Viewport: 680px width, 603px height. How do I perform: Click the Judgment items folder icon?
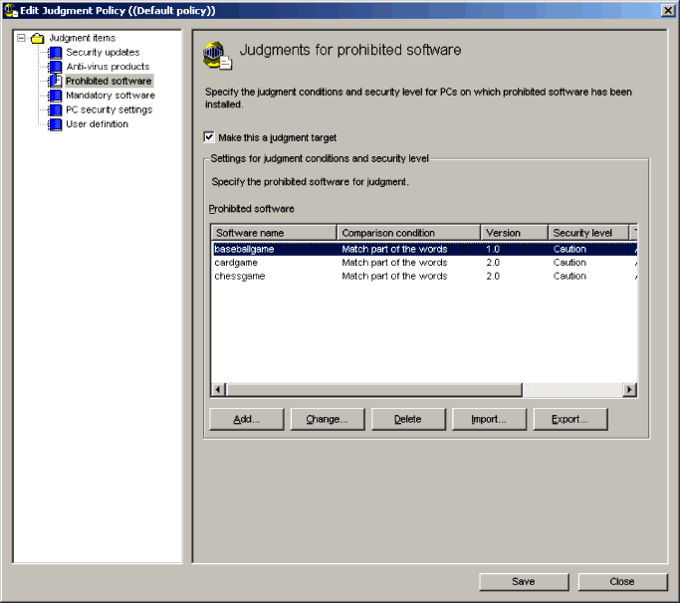pos(38,39)
